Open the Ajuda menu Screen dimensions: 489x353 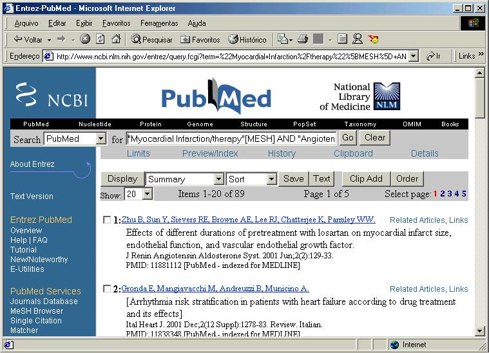[x=197, y=23]
